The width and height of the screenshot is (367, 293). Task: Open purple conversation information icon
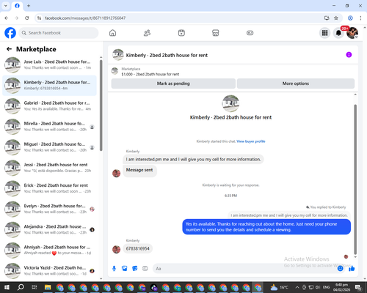click(349, 55)
